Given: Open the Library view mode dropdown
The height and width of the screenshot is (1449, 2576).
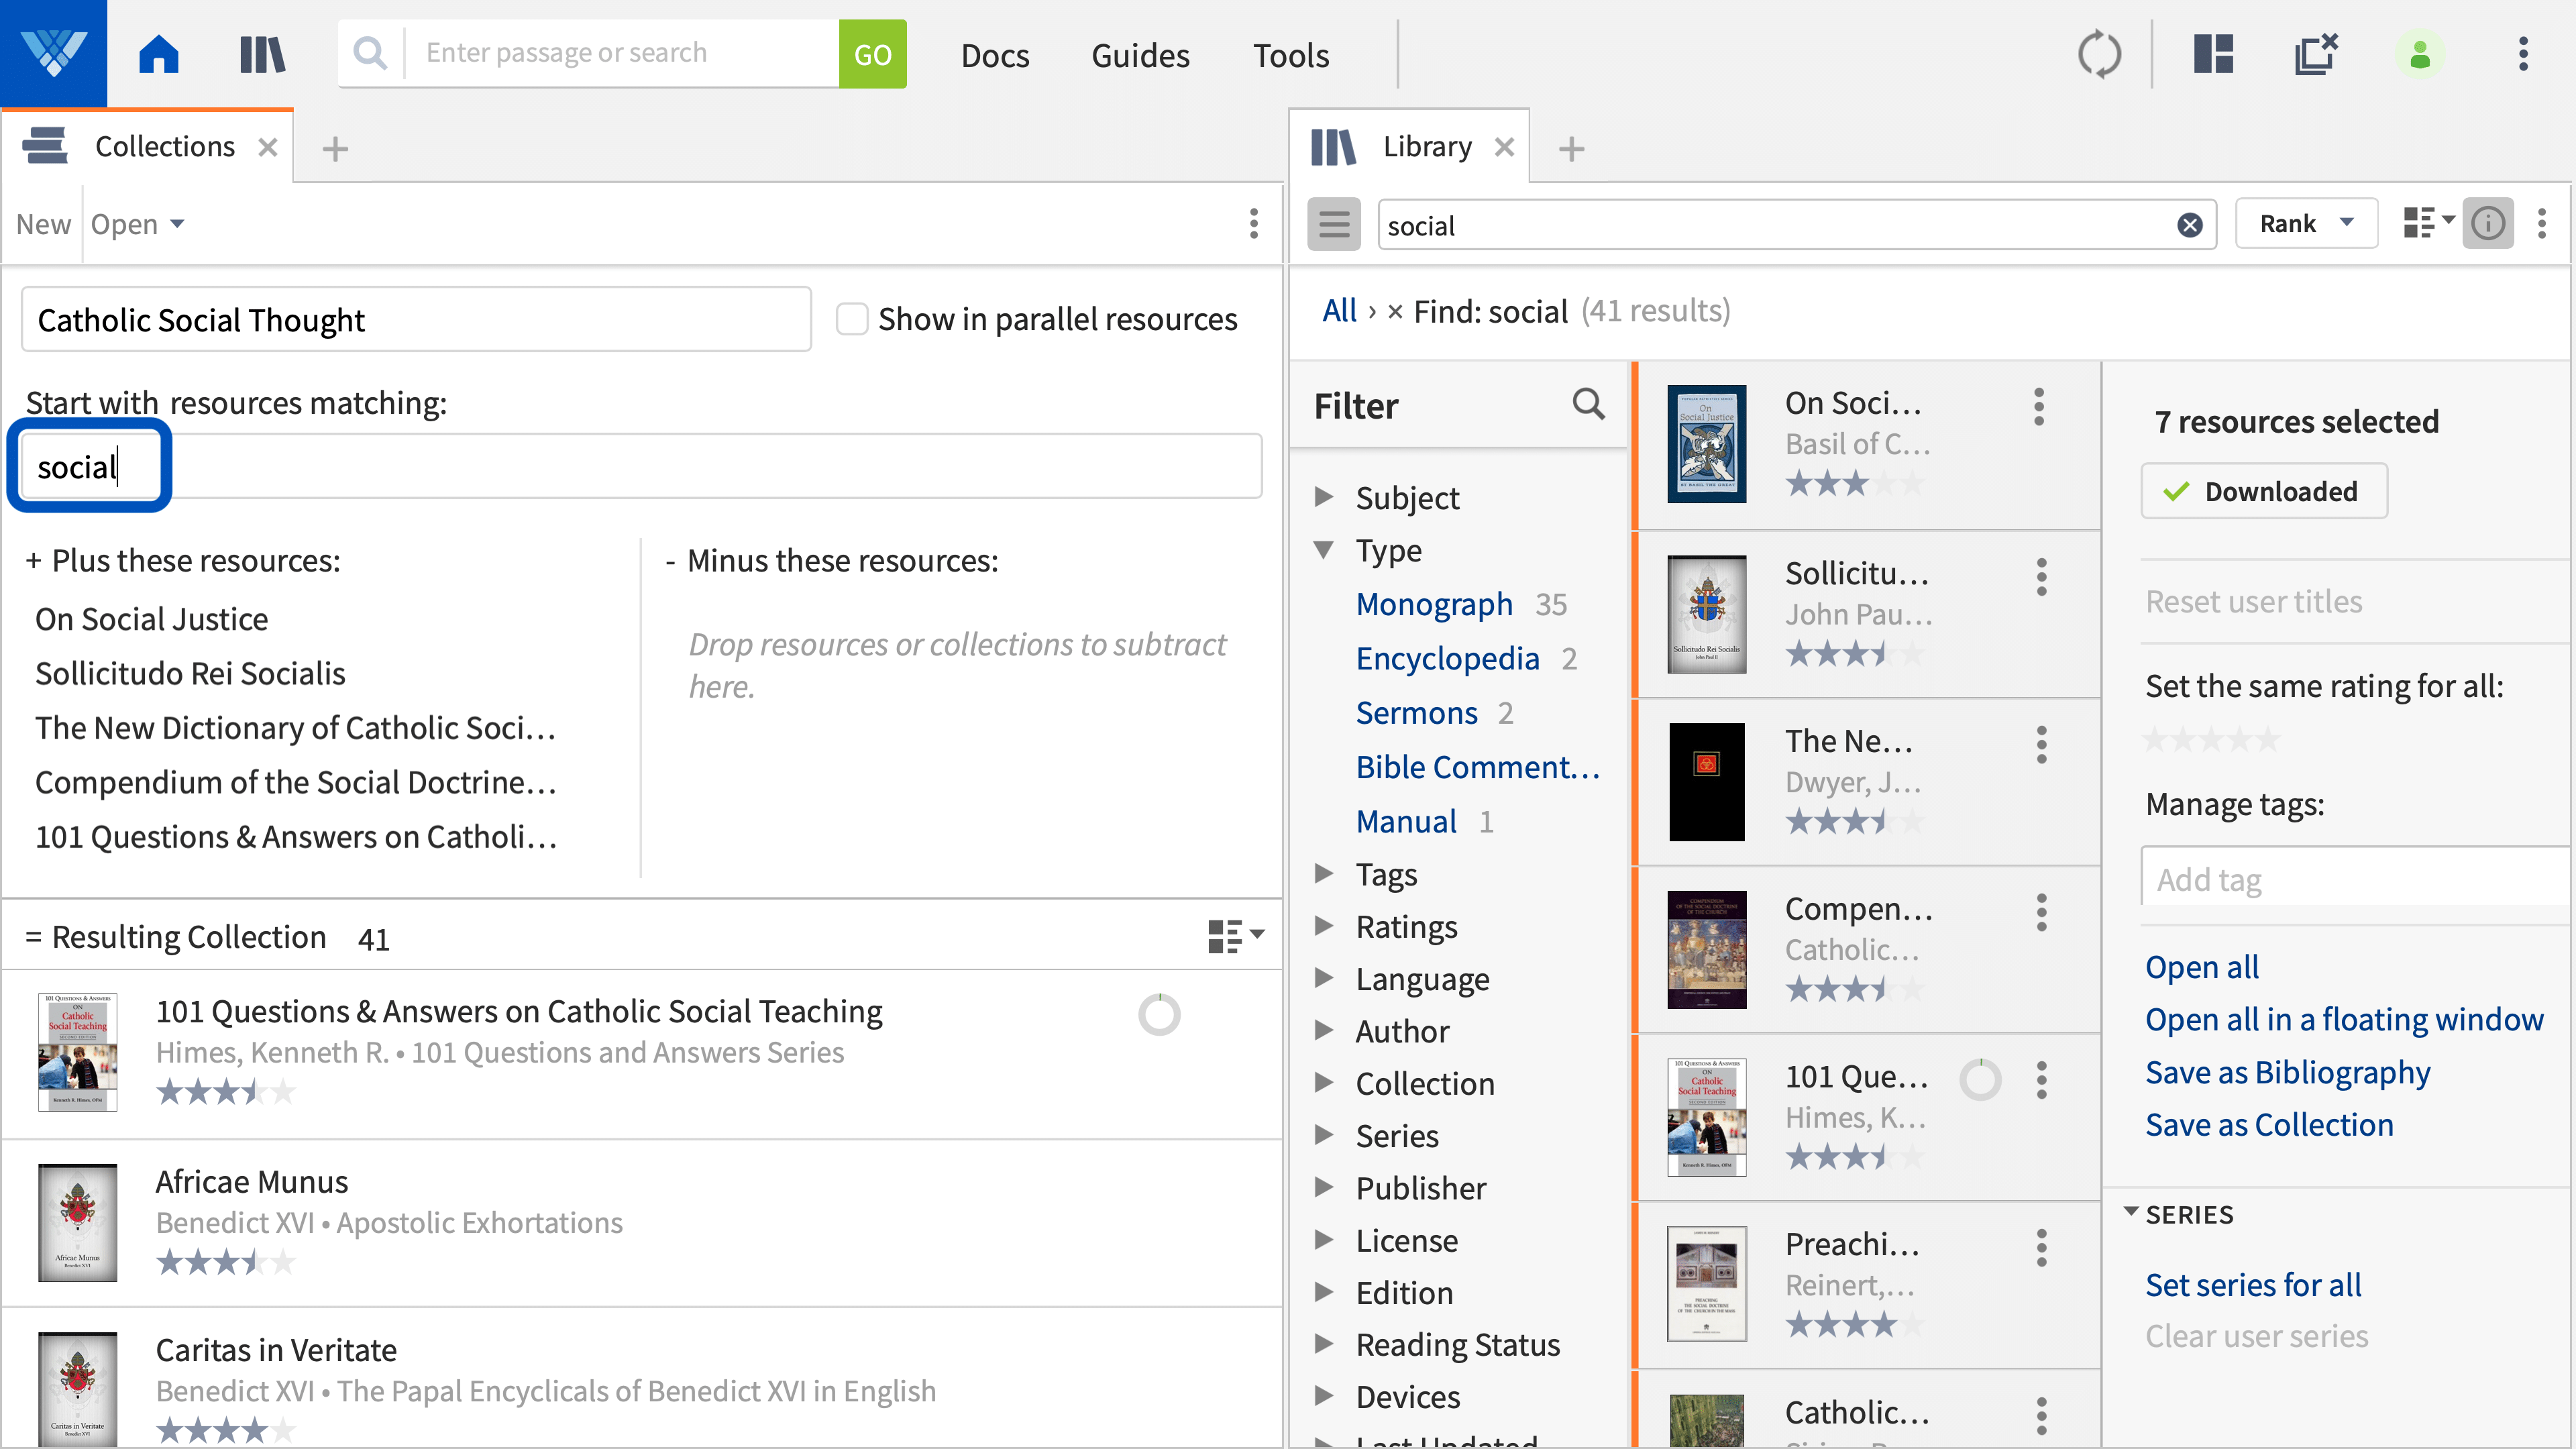Looking at the screenshot, I should tap(2428, 223).
